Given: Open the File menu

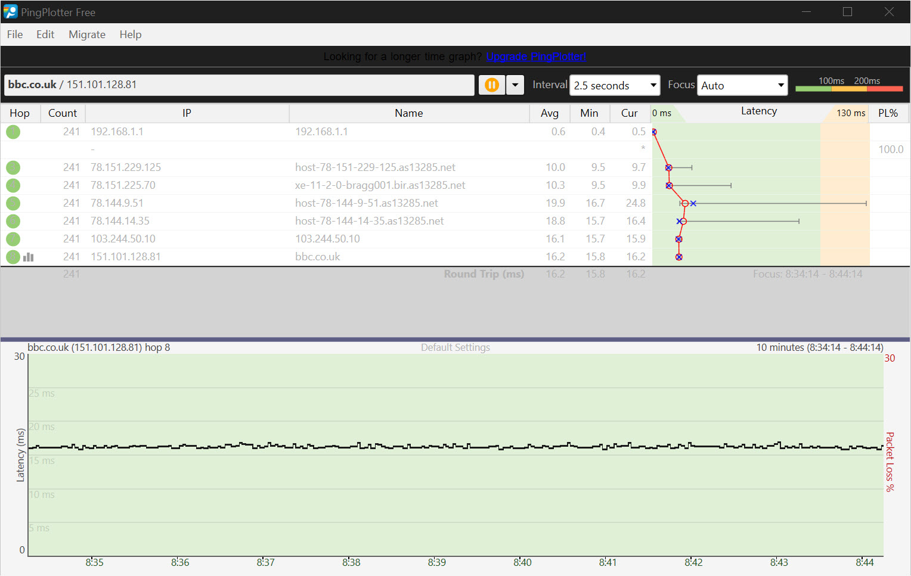Looking at the screenshot, I should 15,35.
